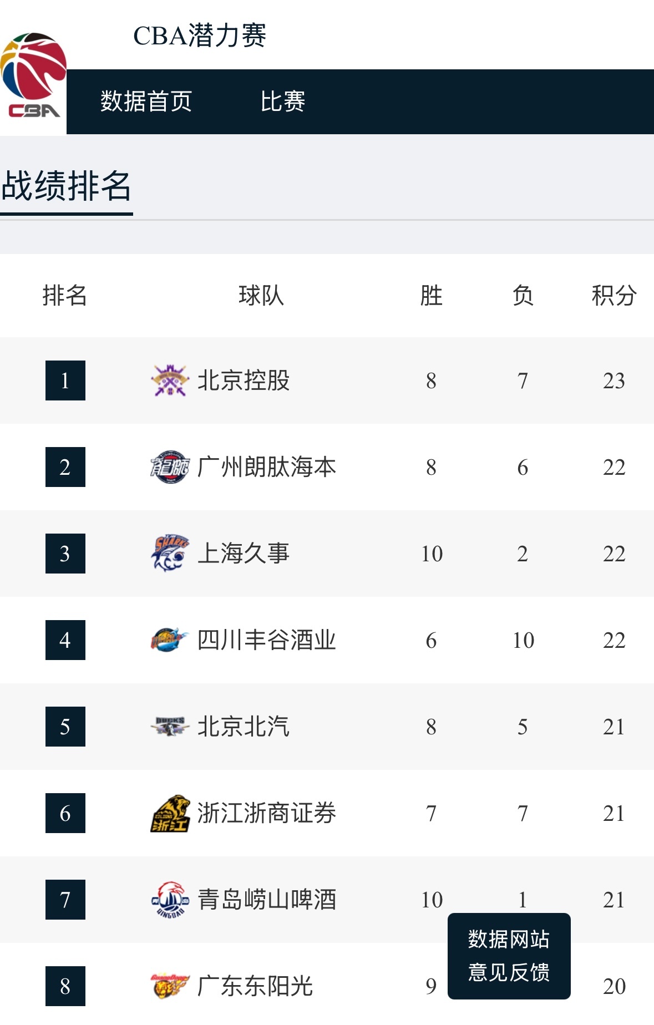Click the 浙江浙商证券 team logo

pos(170,813)
